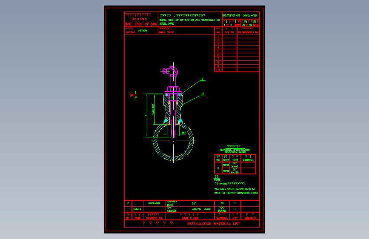Click the 'CODE' header in bottom material list

[137, 218]
